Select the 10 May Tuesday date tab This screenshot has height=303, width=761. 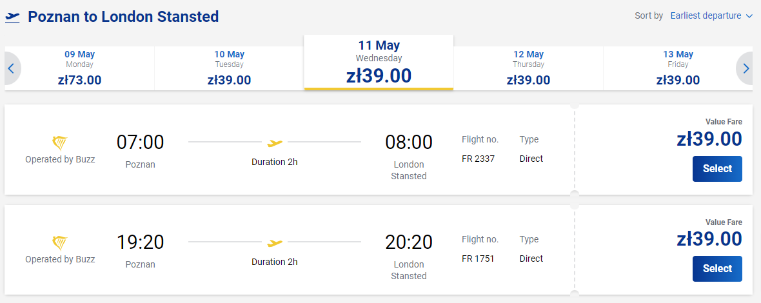[229, 68]
